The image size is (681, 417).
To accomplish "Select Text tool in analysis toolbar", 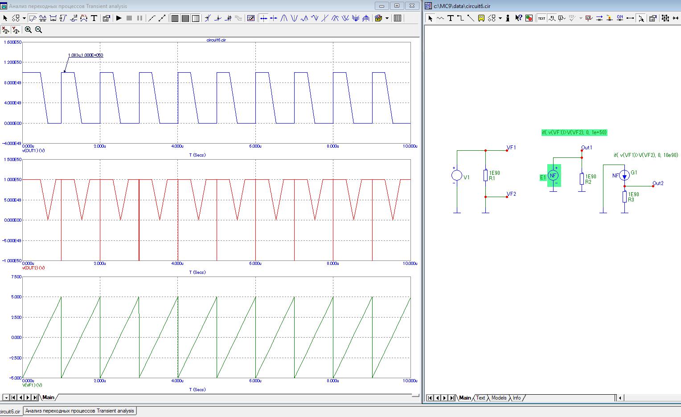I will point(94,18).
